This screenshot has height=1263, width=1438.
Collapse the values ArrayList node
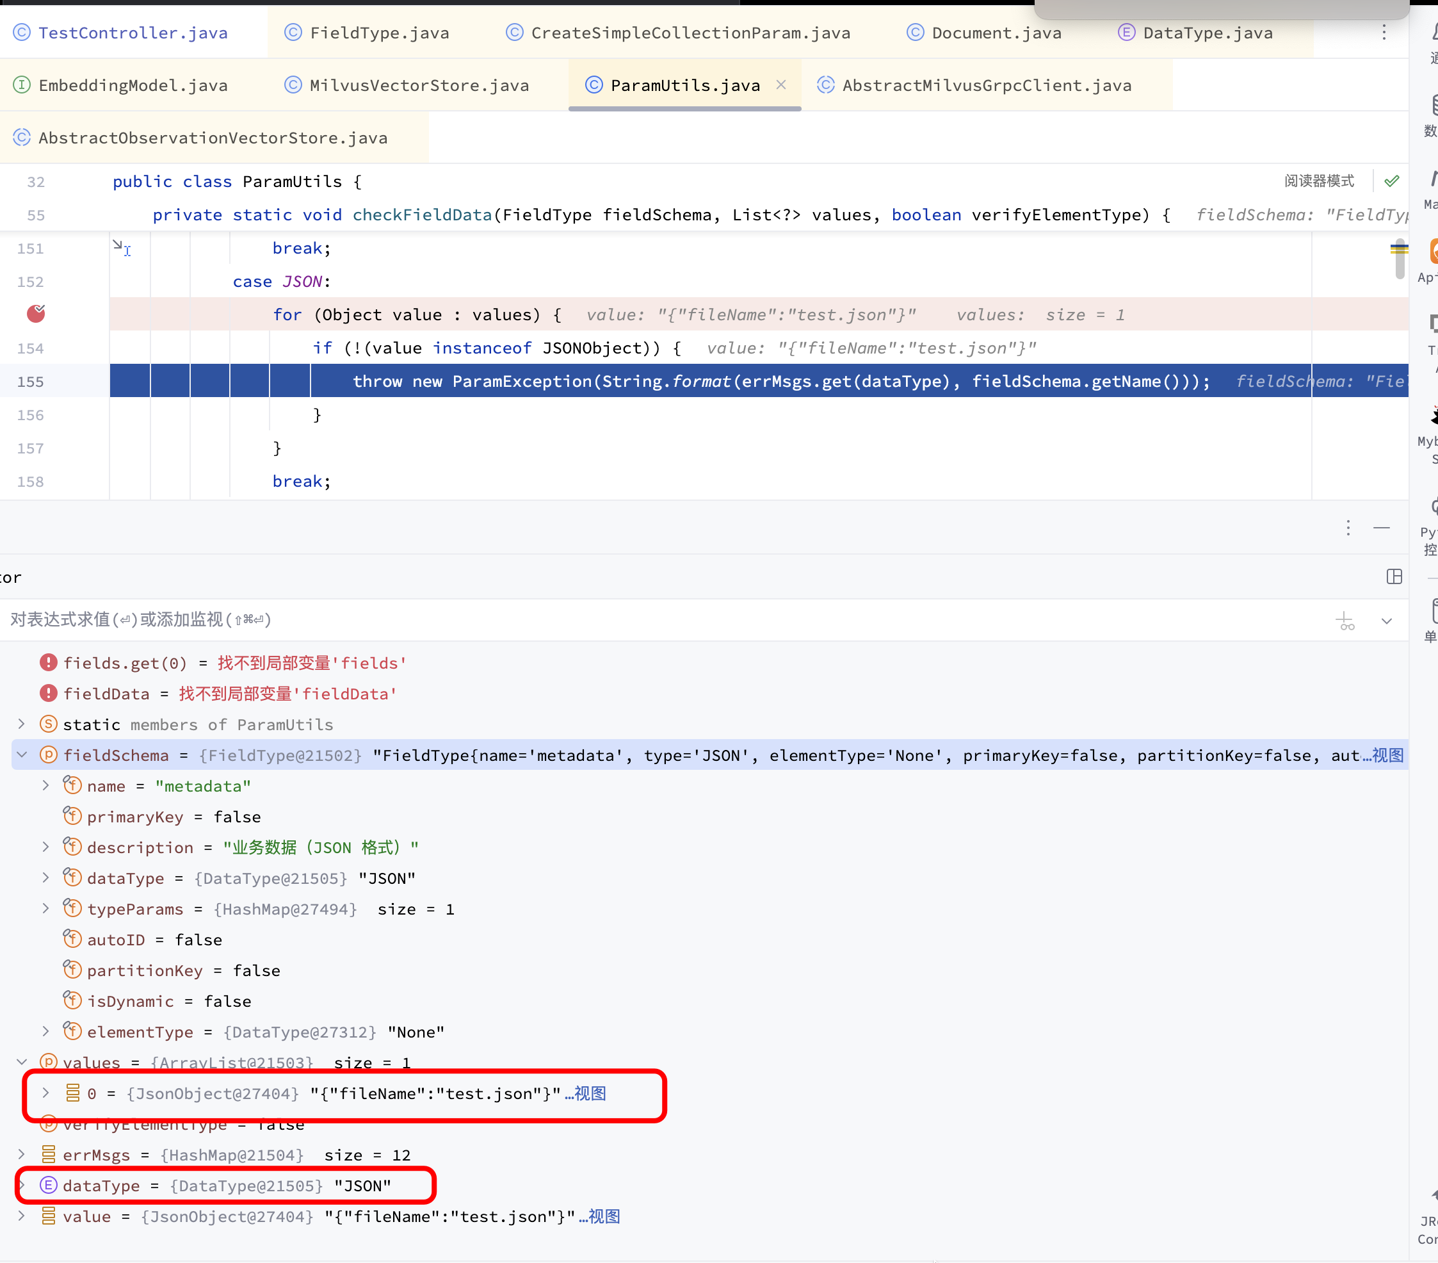21,1063
